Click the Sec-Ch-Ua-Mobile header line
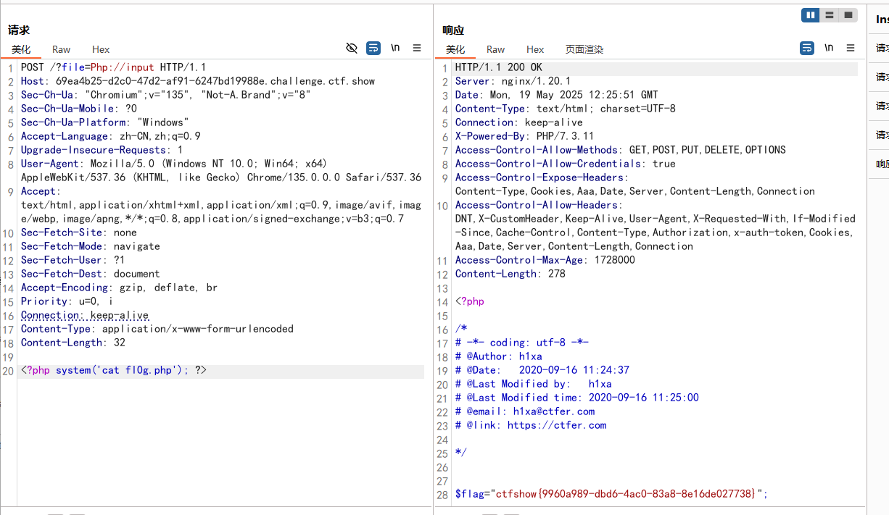The width and height of the screenshot is (889, 515). pyautogui.click(x=79, y=109)
